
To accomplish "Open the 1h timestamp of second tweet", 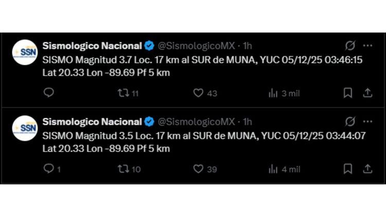I will pyautogui.click(x=247, y=122).
